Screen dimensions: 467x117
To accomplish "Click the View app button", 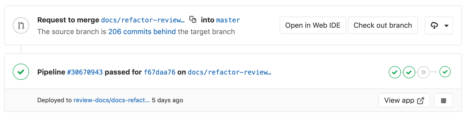I will tap(404, 100).
